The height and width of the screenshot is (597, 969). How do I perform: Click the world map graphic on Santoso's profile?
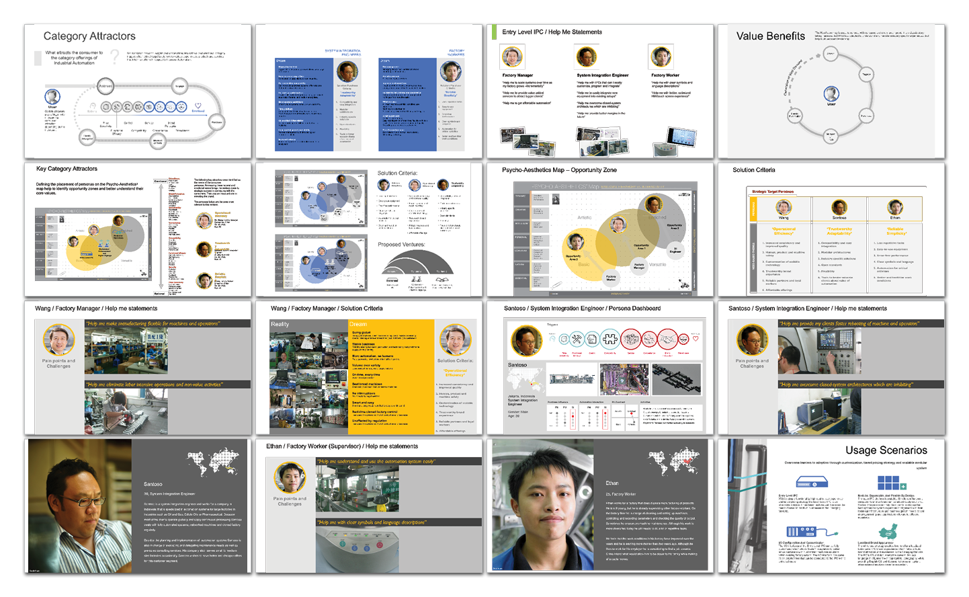[x=214, y=463]
